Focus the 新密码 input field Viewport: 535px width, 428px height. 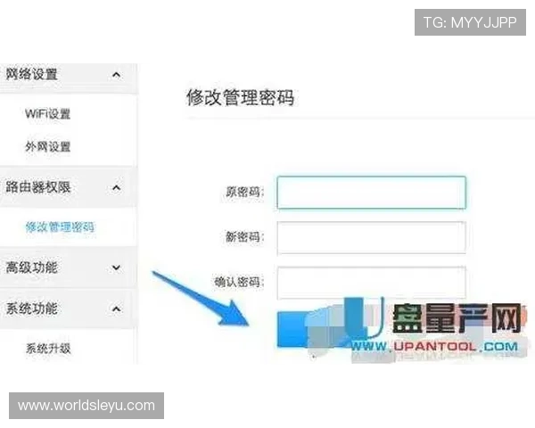[371, 237]
